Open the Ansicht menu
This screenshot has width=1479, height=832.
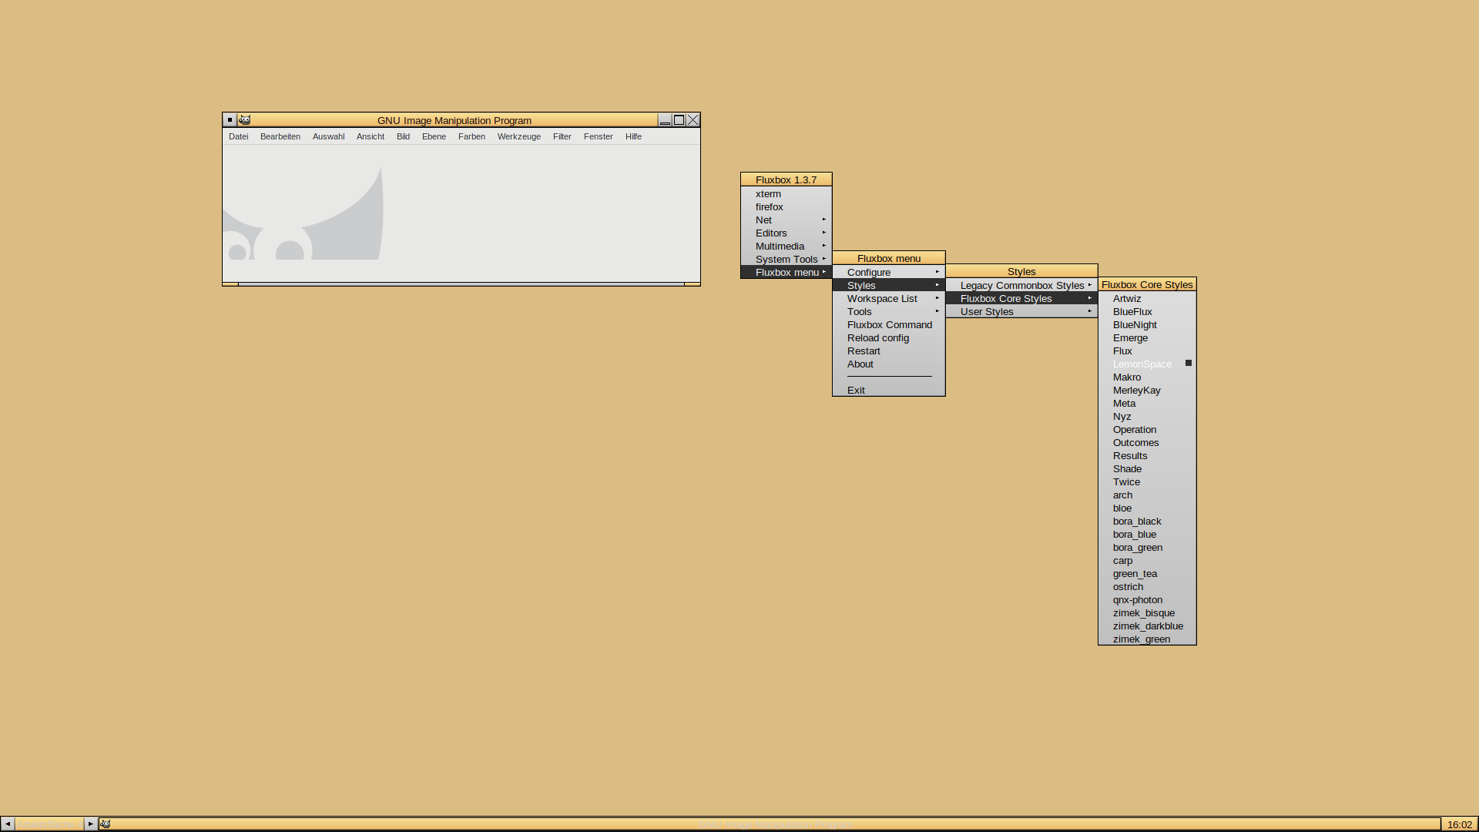click(371, 136)
